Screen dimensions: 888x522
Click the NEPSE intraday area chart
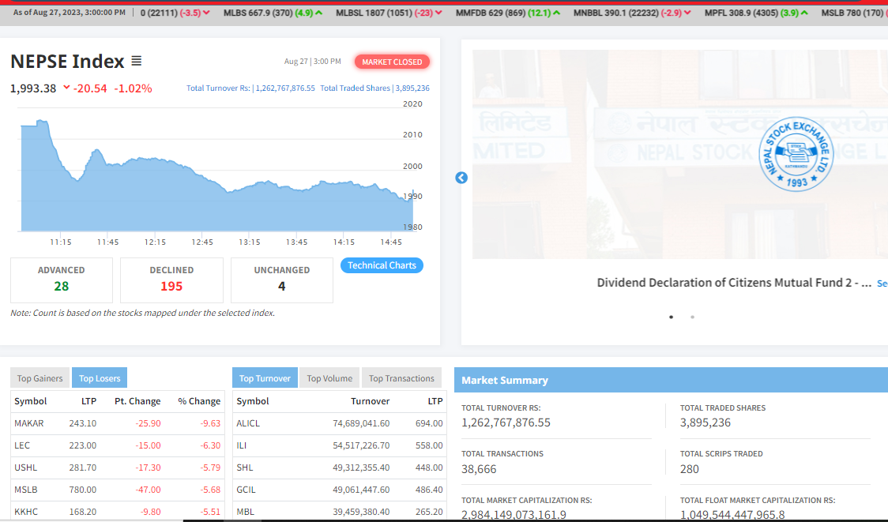coord(217,175)
